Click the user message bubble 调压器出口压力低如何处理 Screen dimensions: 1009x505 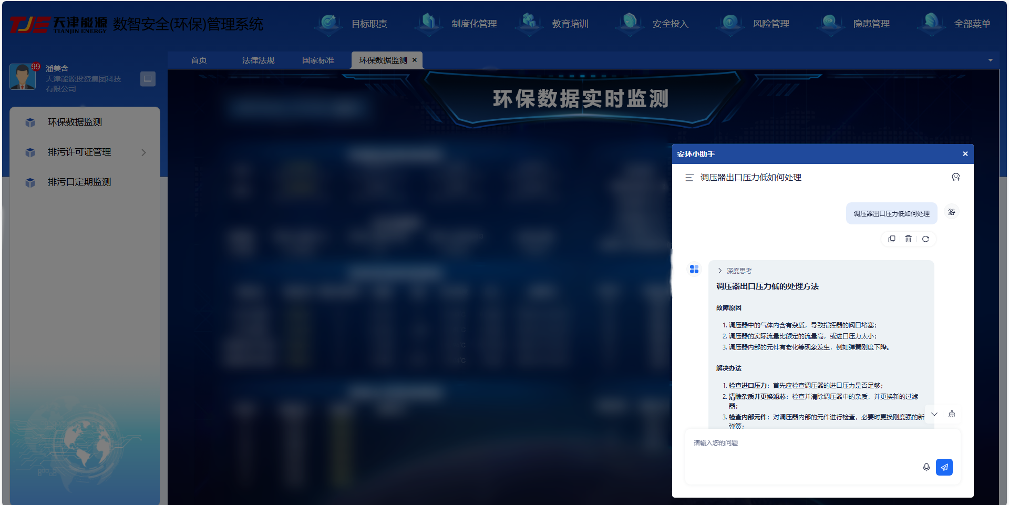point(891,213)
